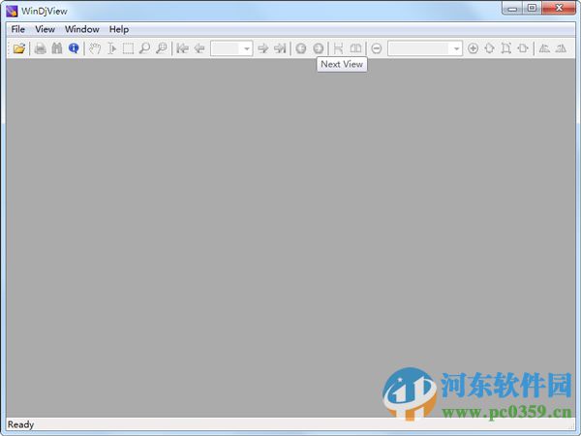The height and width of the screenshot is (436, 581).
Task: Click the Open file folder icon
Action: [x=19, y=48]
